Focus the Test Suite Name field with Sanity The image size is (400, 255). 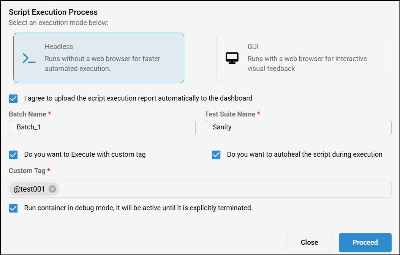tap(298, 127)
